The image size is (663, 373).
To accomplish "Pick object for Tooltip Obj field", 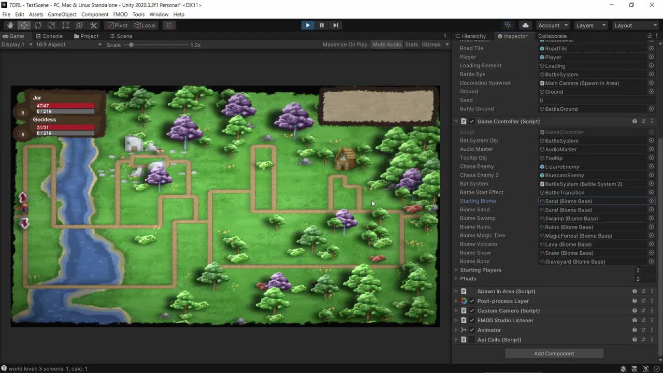I will click(x=651, y=158).
